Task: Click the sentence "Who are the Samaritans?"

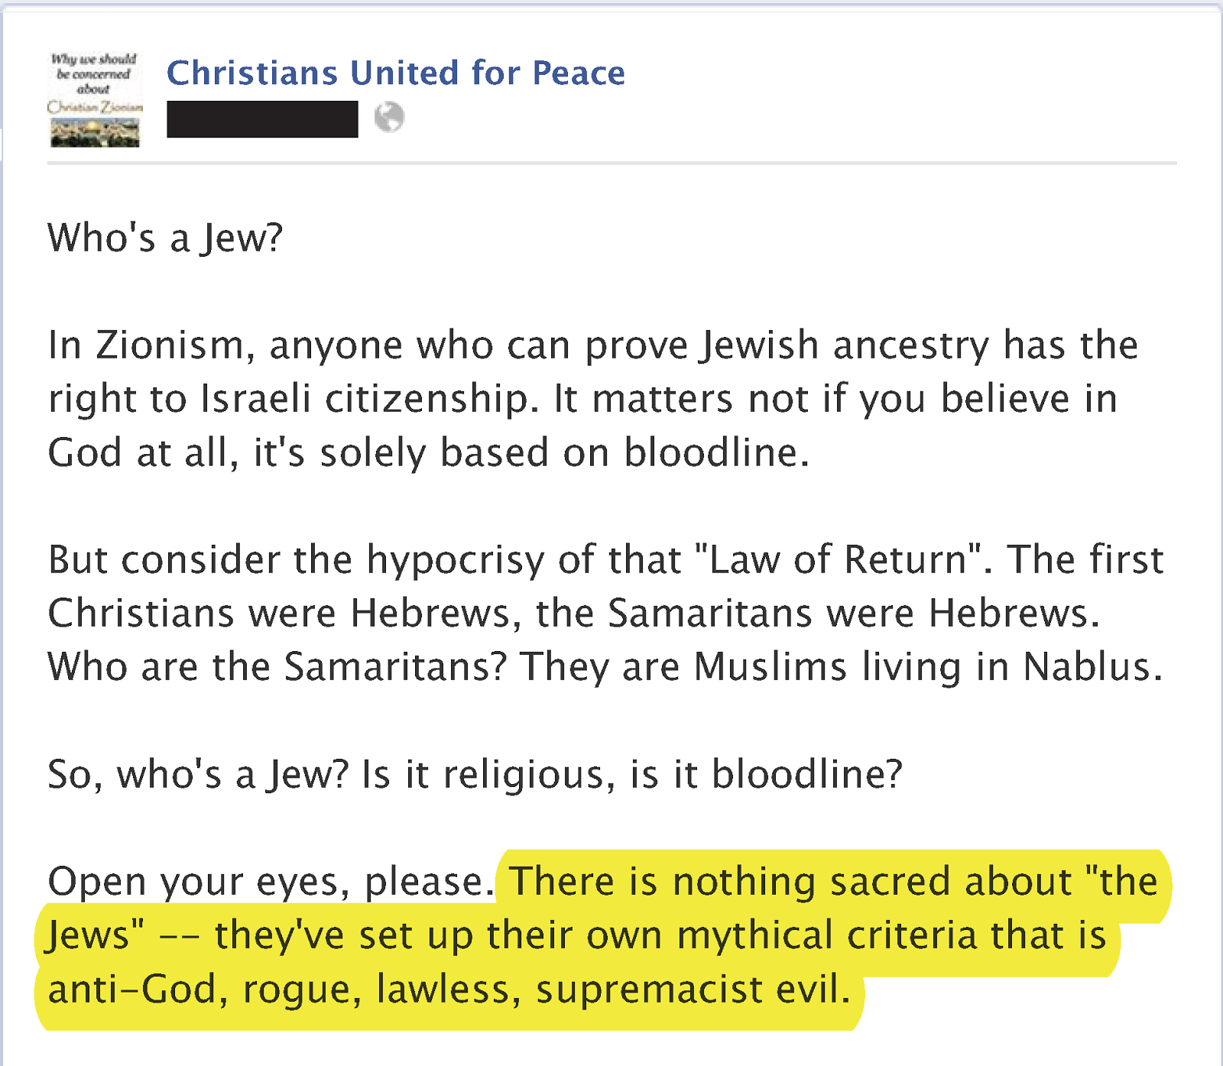Action: pyautogui.click(x=277, y=666)
